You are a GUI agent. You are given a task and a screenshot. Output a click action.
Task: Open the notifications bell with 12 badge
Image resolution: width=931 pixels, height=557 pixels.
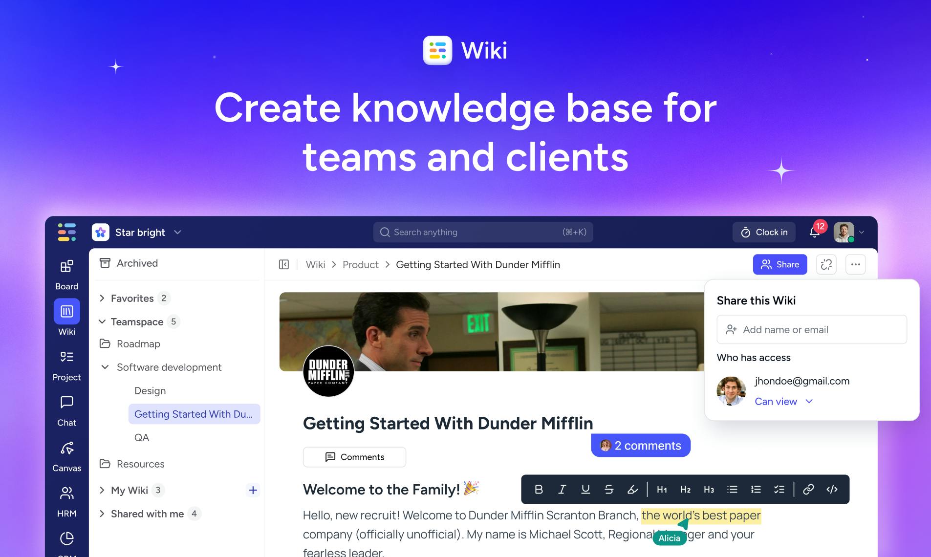(815, 232)
